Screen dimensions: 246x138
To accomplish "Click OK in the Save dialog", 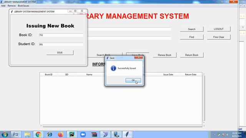I will [133, 80].
